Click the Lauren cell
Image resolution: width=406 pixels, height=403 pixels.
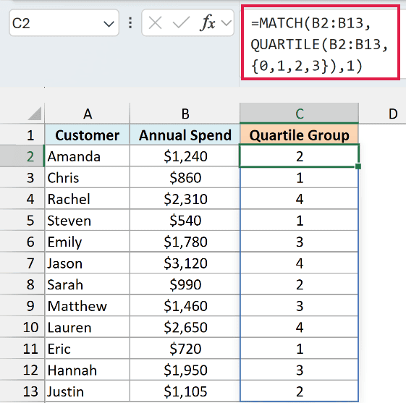88,327
